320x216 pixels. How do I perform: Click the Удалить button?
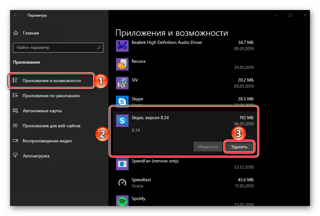[x=239, y=147]
